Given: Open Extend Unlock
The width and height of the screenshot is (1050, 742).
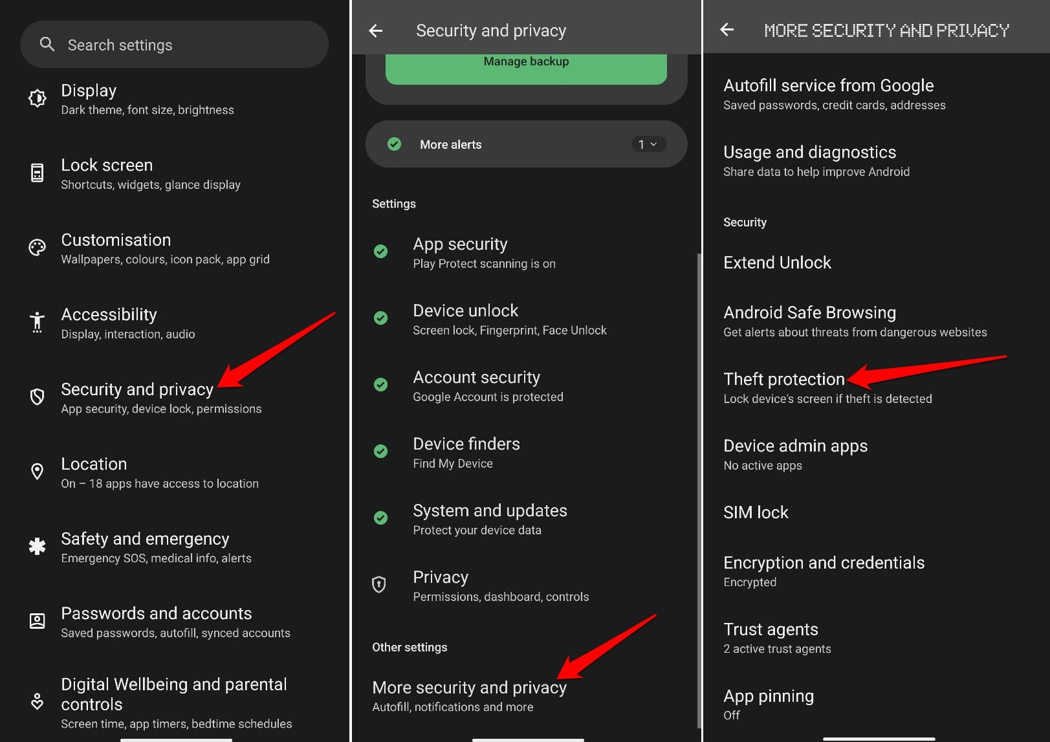Looking at the screenshot, I should click(877, 263).
